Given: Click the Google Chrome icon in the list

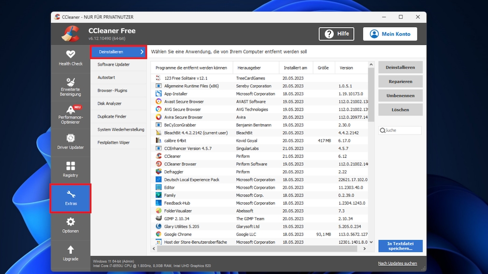Looking at the screenshot, I should [x=158, y=234].
